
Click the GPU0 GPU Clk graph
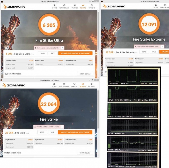(133, 94)
